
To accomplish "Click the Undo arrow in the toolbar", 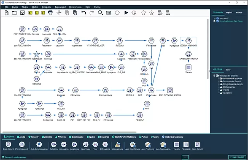I will pos(83,13).
